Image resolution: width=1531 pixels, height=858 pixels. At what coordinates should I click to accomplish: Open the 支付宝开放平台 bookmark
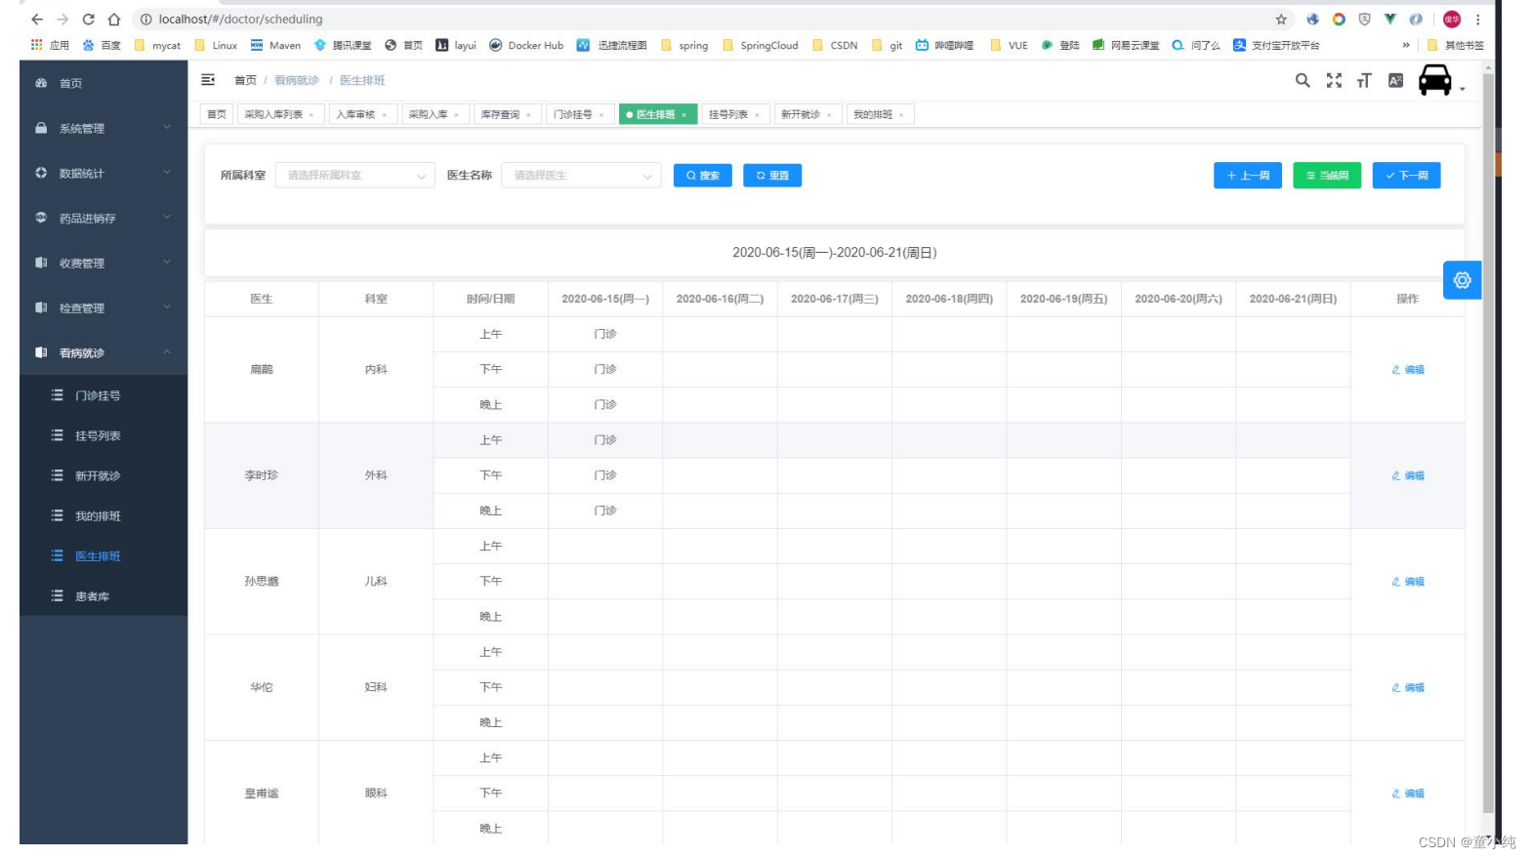click(1276, 45)
